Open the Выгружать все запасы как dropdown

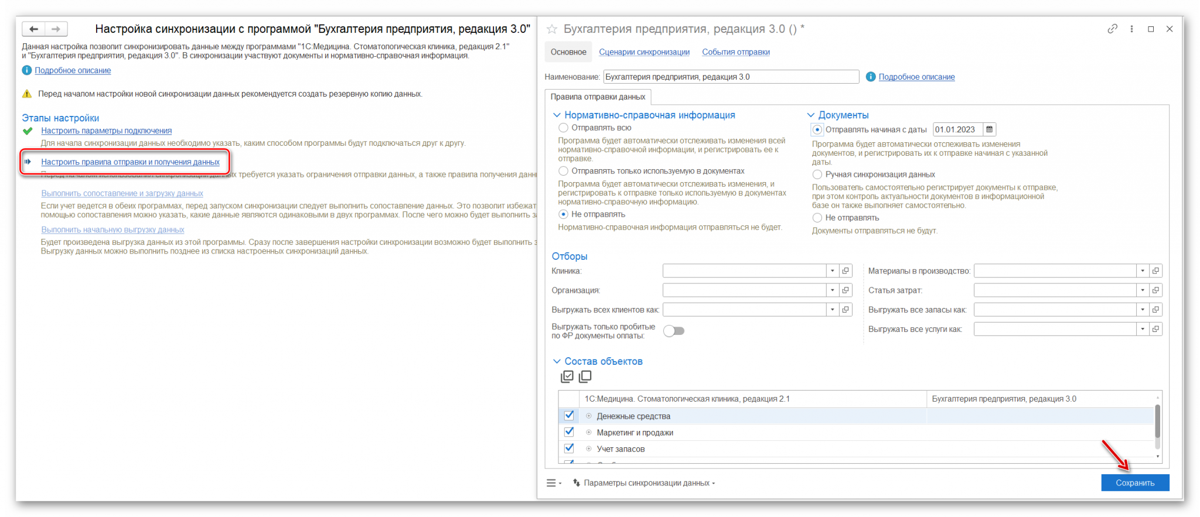click(x=1142, y=310)
